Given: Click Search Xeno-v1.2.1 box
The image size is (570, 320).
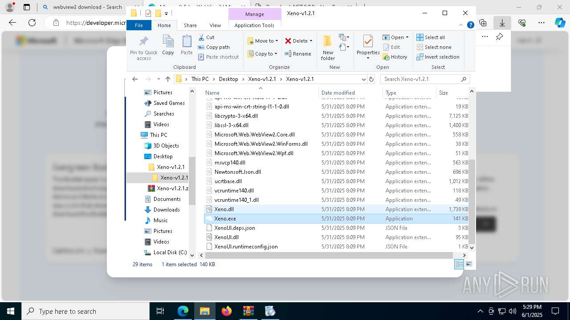Looking at the screenshot, I should point(425,79).
